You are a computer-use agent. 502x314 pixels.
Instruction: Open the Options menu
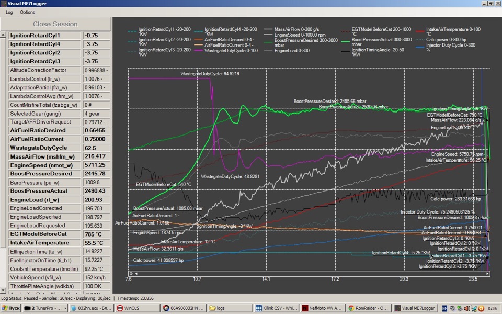[x=27, y=12]
